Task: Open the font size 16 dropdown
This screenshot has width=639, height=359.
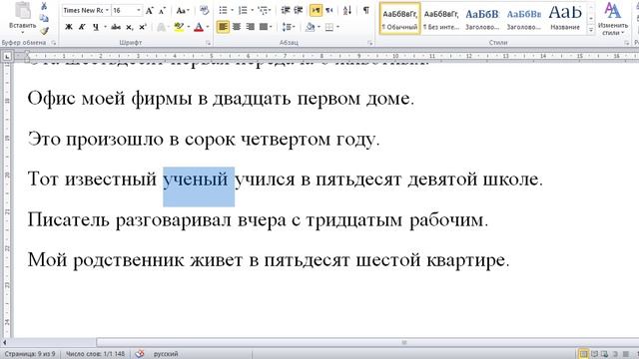Action: point(139,11)
